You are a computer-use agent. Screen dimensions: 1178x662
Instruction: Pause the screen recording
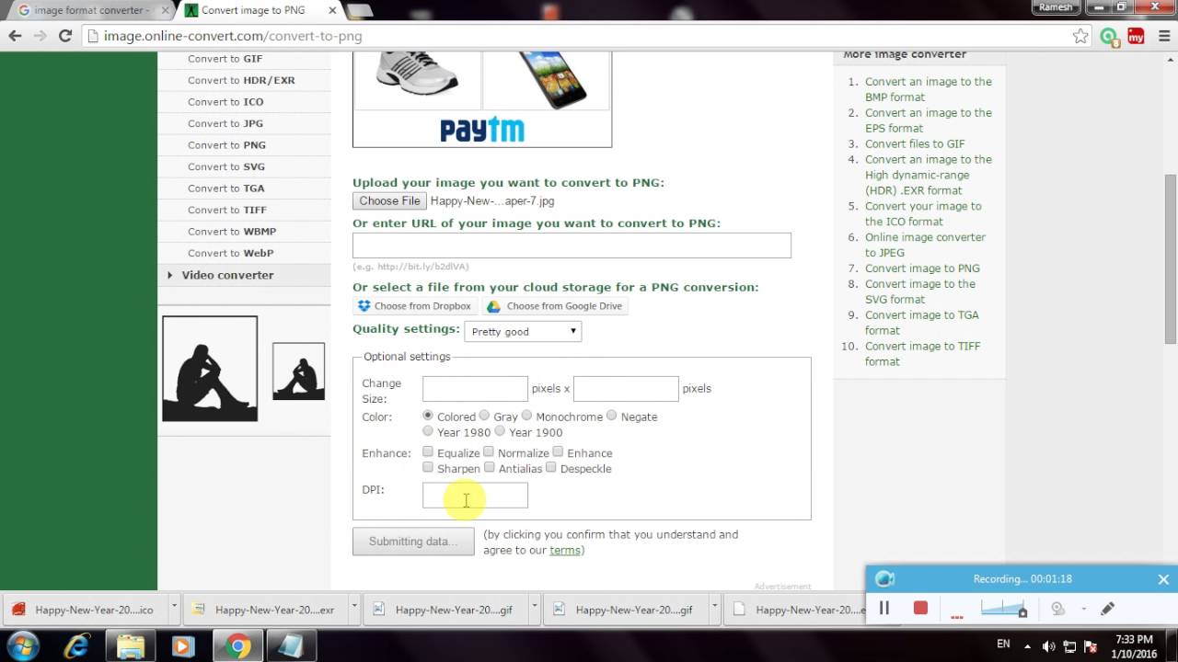[883, 608]
